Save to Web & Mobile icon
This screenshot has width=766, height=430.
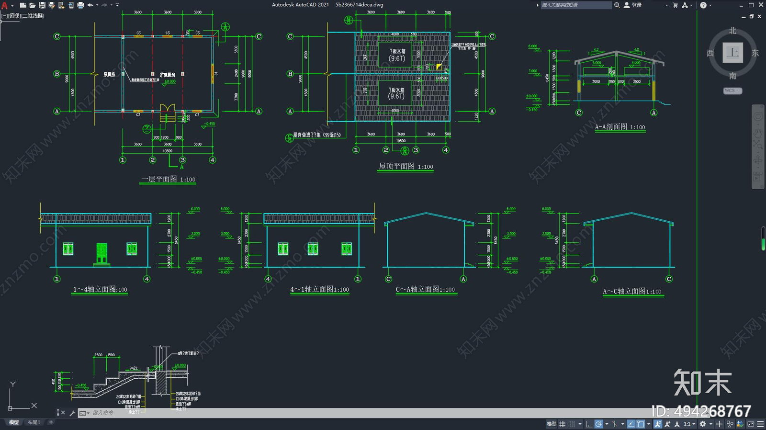[71, 5]
